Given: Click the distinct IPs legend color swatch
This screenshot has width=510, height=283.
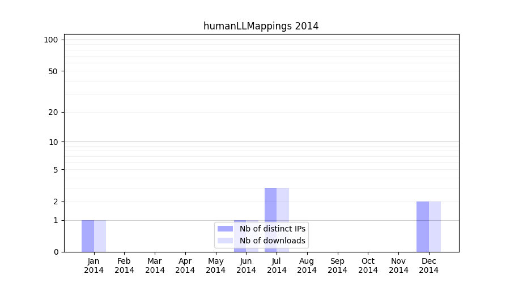Looking at the screenshot, I should click(225, 229).
